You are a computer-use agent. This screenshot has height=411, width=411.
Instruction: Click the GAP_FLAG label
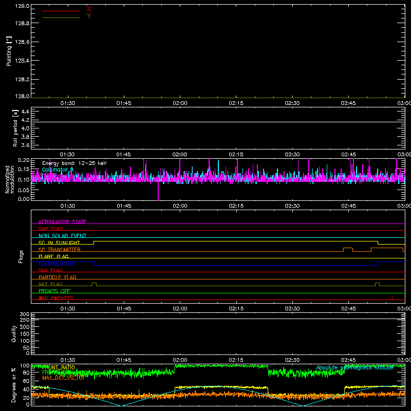coord(50,229)
